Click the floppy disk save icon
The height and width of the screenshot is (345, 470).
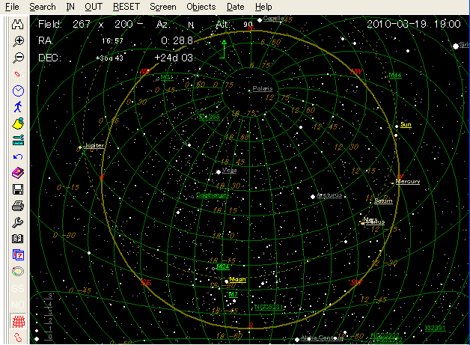point(18,189)
